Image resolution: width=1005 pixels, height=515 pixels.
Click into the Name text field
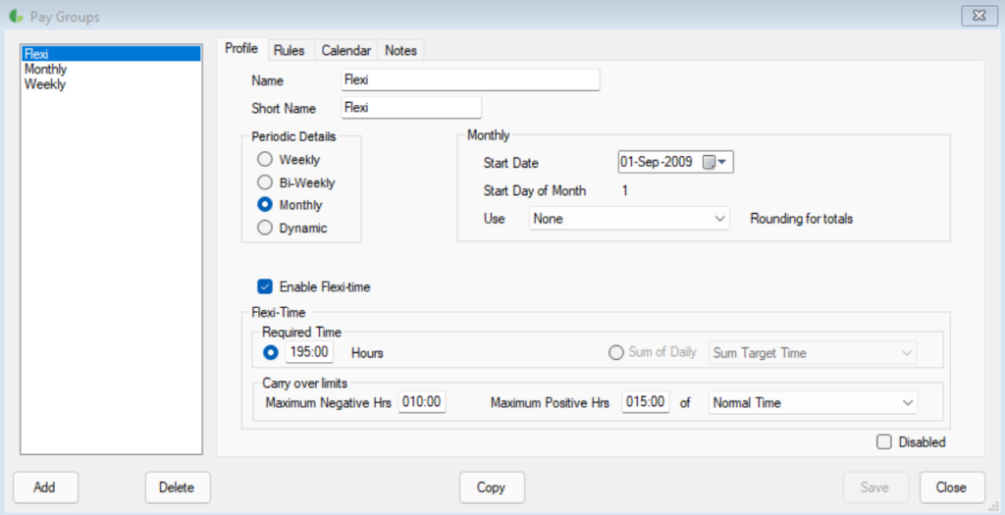(470, 80)
